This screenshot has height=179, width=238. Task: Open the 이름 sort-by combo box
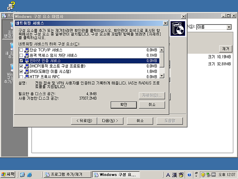(214, 27)
